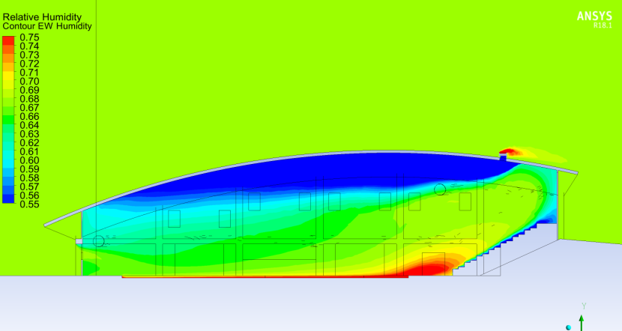Select the 'Contour EW Humidity' legend subtitle
The image size is (622, 331).
(x=47, y=26)
